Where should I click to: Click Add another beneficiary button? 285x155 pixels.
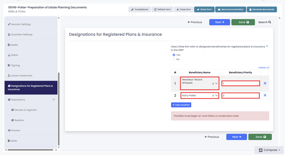coord(181,105)
